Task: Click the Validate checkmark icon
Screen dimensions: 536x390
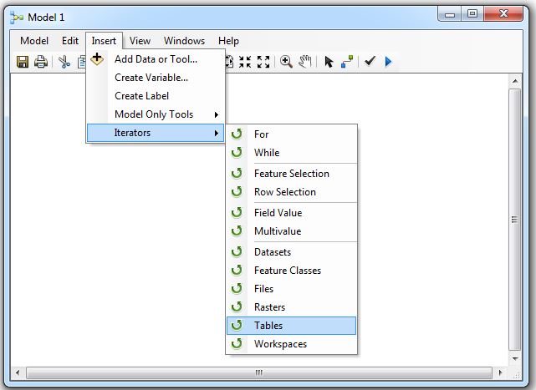Action: coord(370,62)
